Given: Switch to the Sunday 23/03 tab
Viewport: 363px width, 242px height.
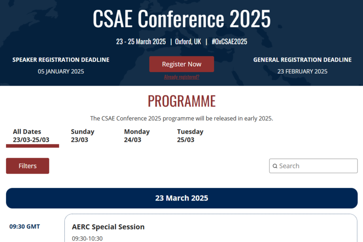Looking at the screenshot, I should point(82,136).
